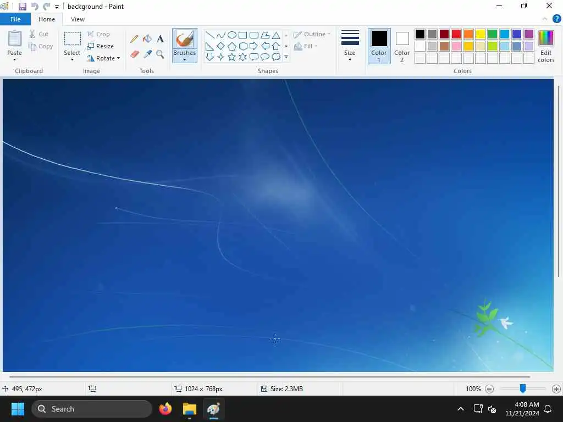This screenshot has width=563, height=422.
Task: Choose the Oval shape
Action: click(232, 35)
